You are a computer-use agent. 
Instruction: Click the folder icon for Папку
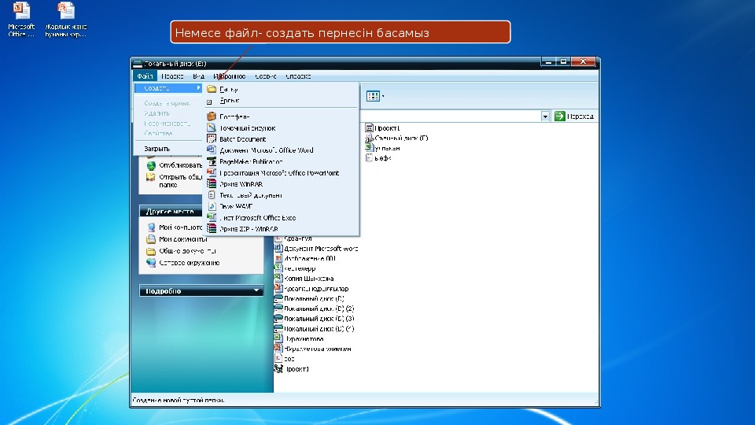coord(211,90)
